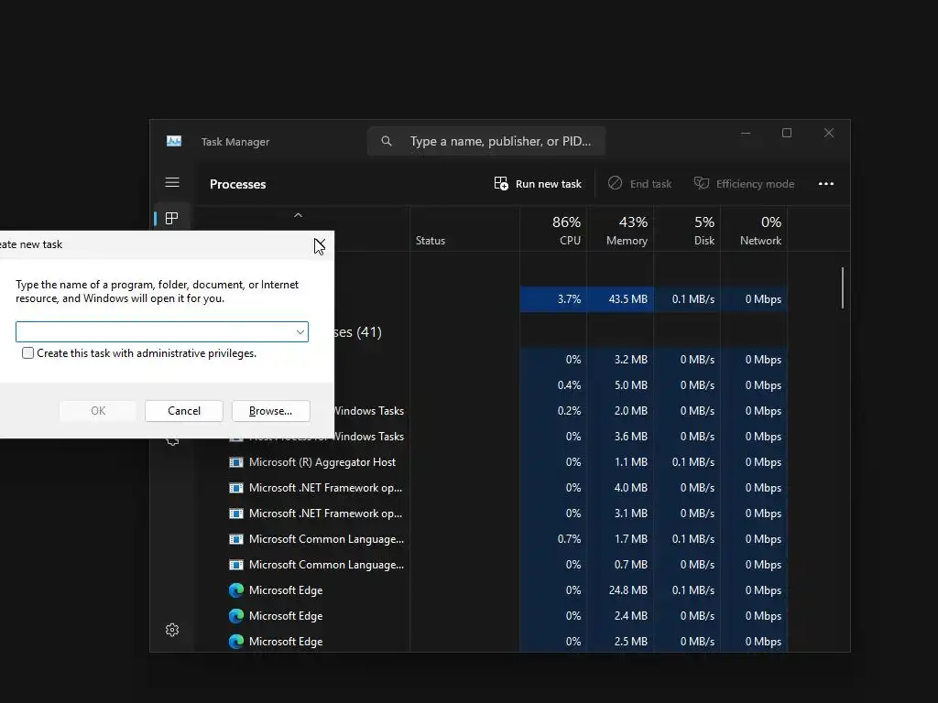938x703 pixels.
Task: Click the Efficiency mode leaf icon
Action: click(701, 183)
